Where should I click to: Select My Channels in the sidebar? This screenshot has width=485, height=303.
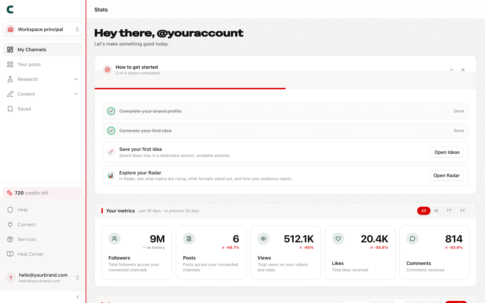point(43,49)
